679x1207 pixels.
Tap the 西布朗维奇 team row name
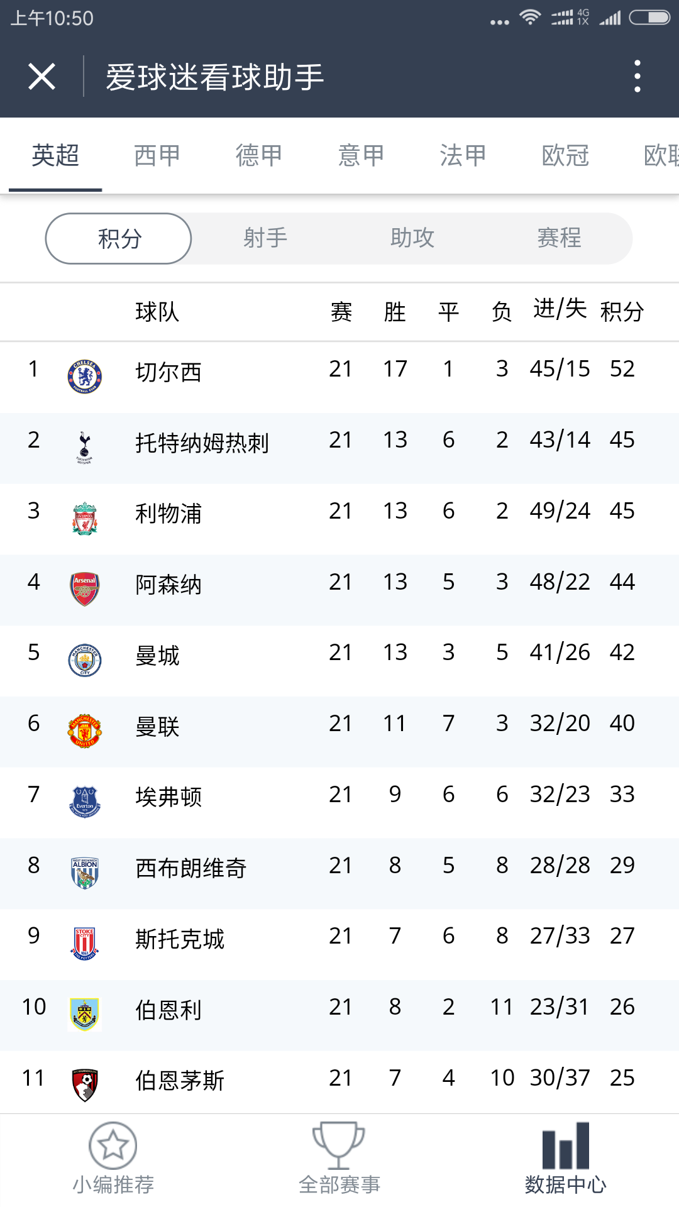coord(190,868)
